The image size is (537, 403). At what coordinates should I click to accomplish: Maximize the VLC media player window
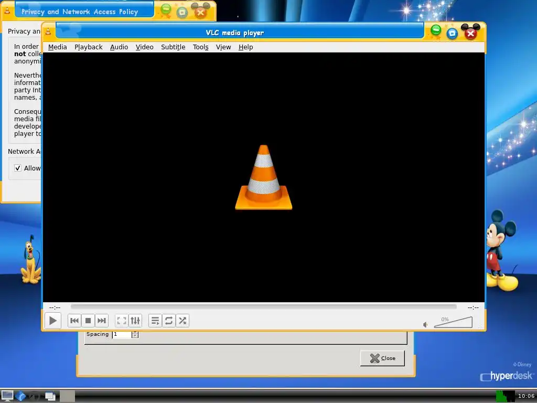coord(452,33)
